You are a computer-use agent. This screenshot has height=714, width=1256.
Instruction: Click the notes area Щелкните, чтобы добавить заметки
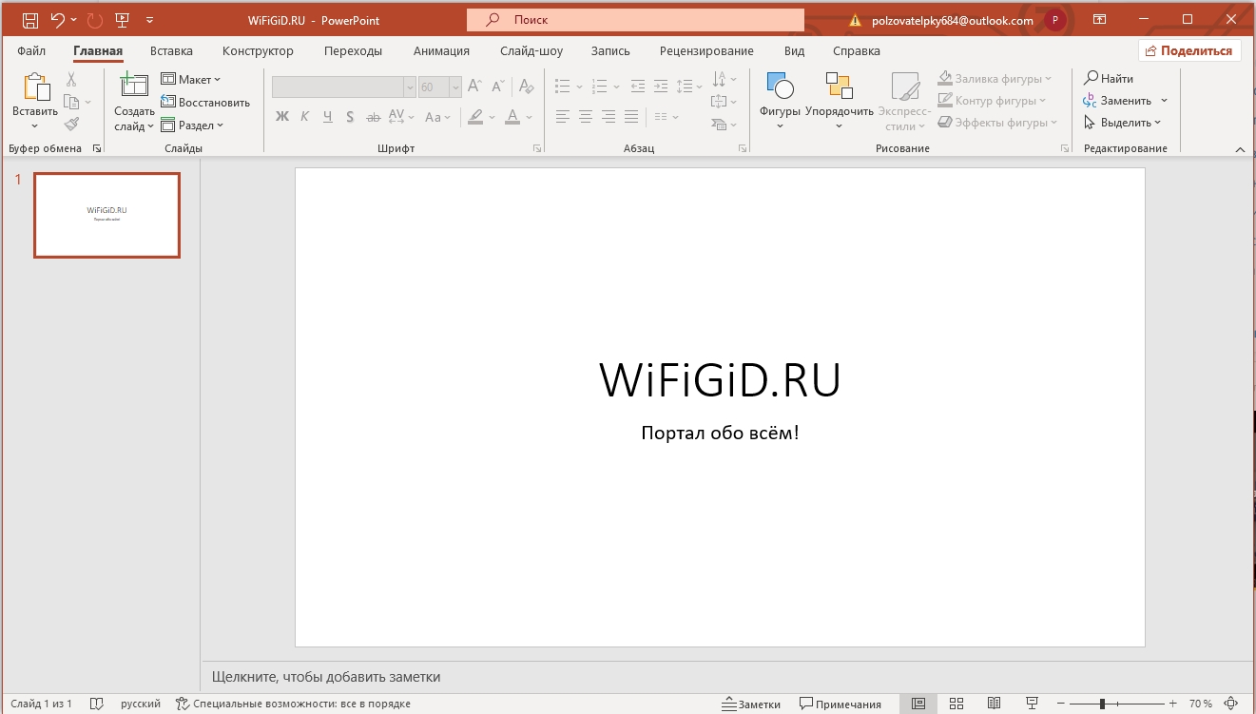[x=727, y=677]
